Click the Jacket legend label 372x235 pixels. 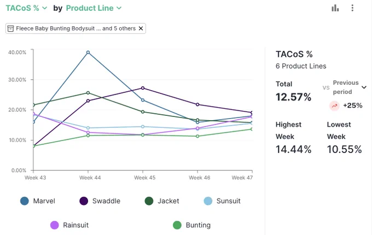coord(168,201)
